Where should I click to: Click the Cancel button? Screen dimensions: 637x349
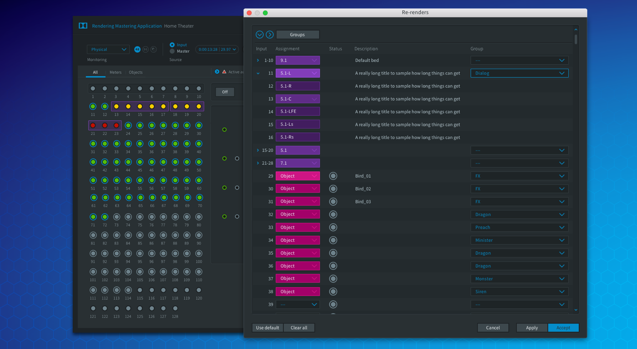(x=493, y=328)
